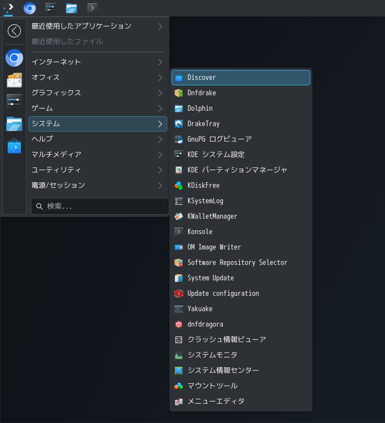This screenshot has width=385, height=423.
Task: Open system settings favorite in launcher sidebar
Action: 14,102
